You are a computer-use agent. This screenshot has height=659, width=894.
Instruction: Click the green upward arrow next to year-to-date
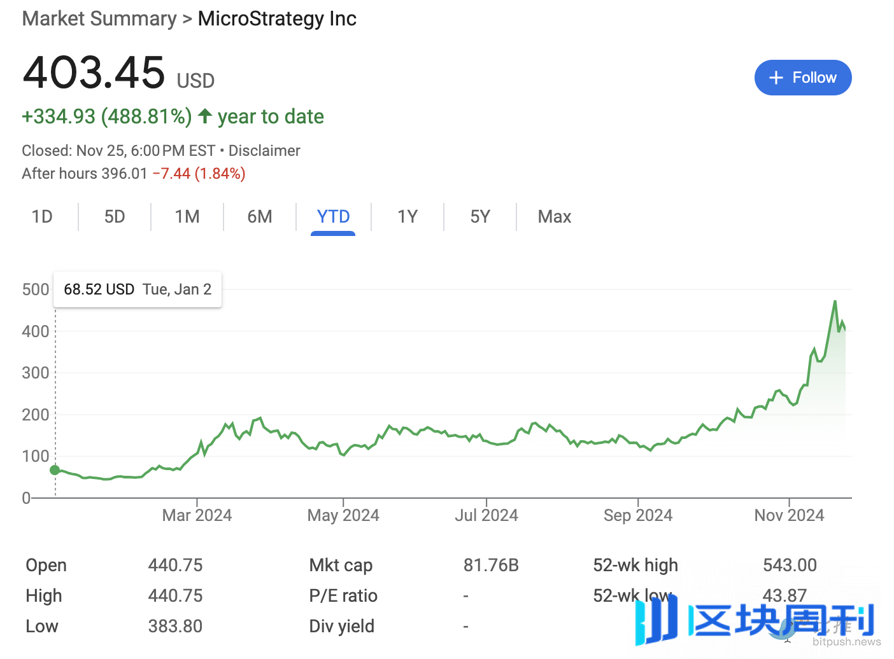point(204,116)
